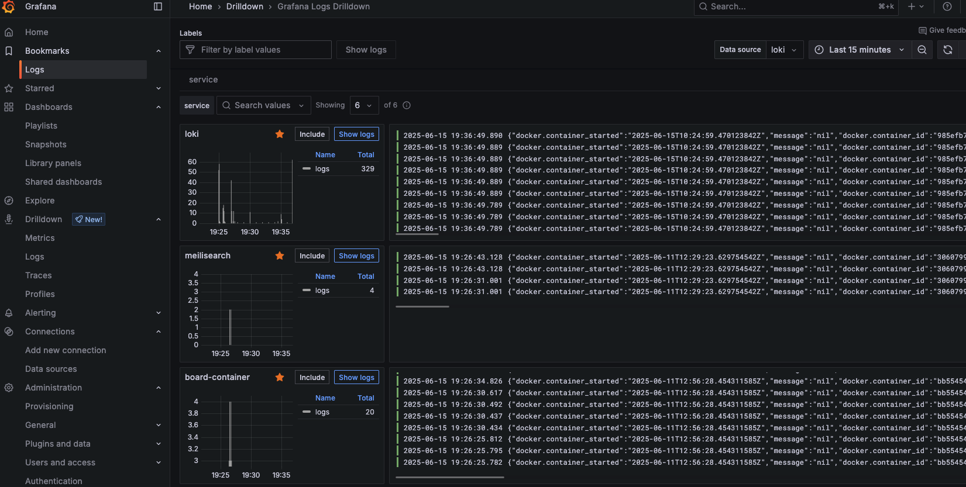Click the help question mark icon
Screen dimensions: 966x487
click(947, 6)
